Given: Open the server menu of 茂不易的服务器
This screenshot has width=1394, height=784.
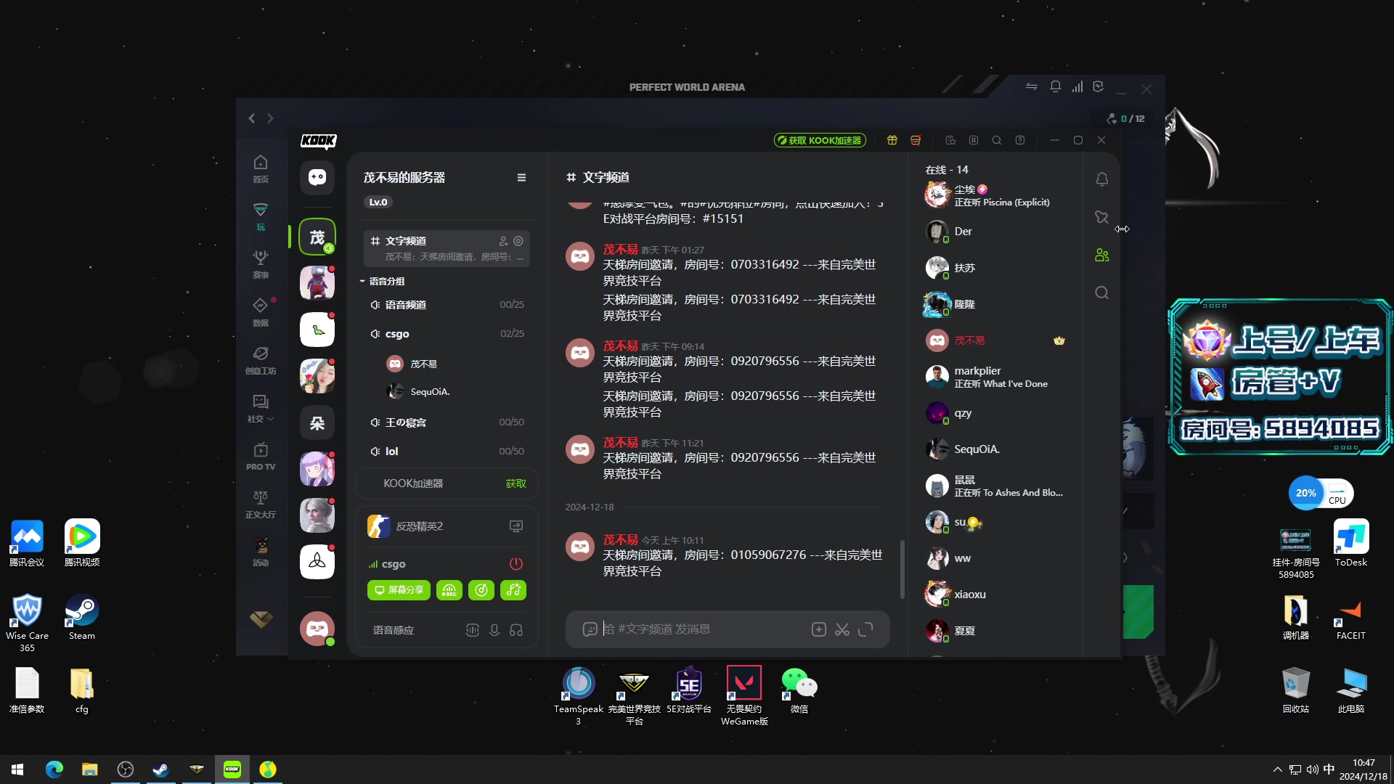Looking at the screenshot, I should click(521, 178).
